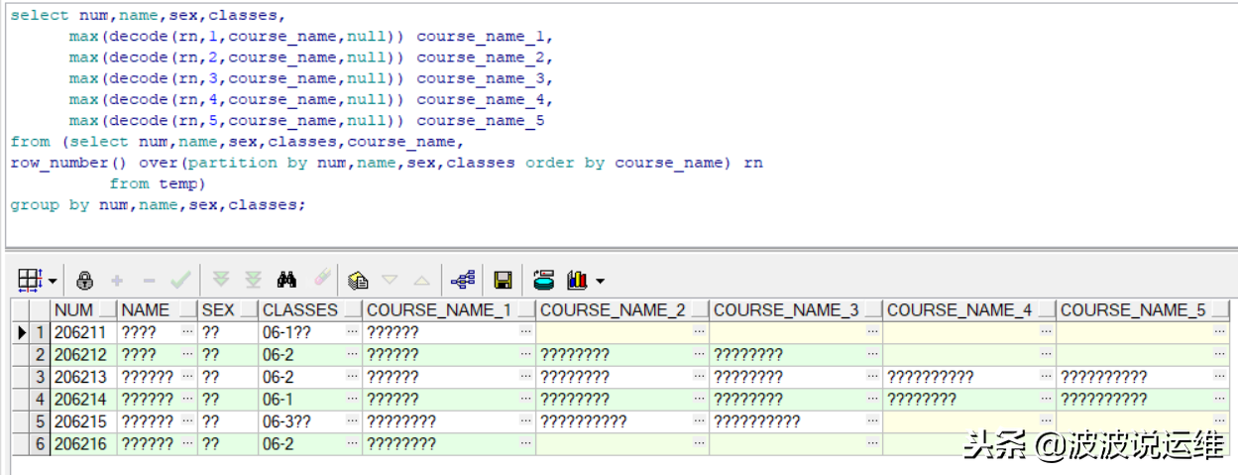This screenshot has height=475, width=1238.
Task: Open COURSE_NAME_4 editor button for row 206211
Action: pyautogui.click(x=1047, y=332)
